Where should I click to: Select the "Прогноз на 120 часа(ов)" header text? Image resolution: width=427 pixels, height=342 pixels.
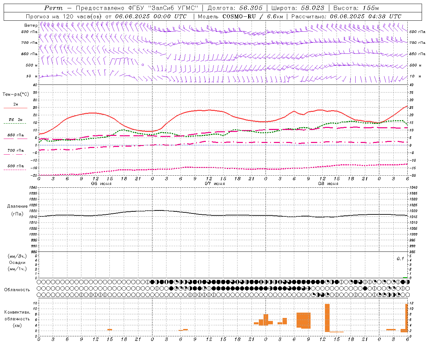point(64,16)
